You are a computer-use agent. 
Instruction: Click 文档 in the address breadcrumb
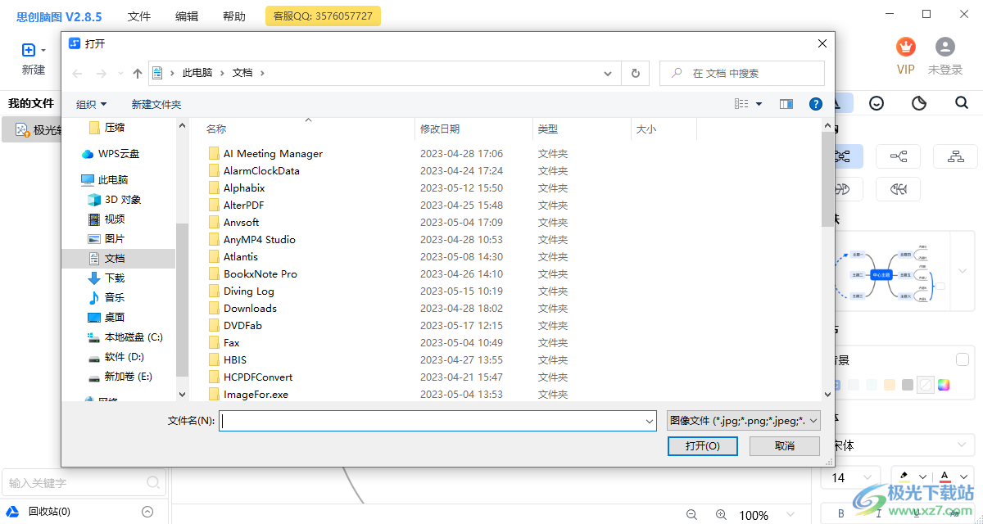242,73
